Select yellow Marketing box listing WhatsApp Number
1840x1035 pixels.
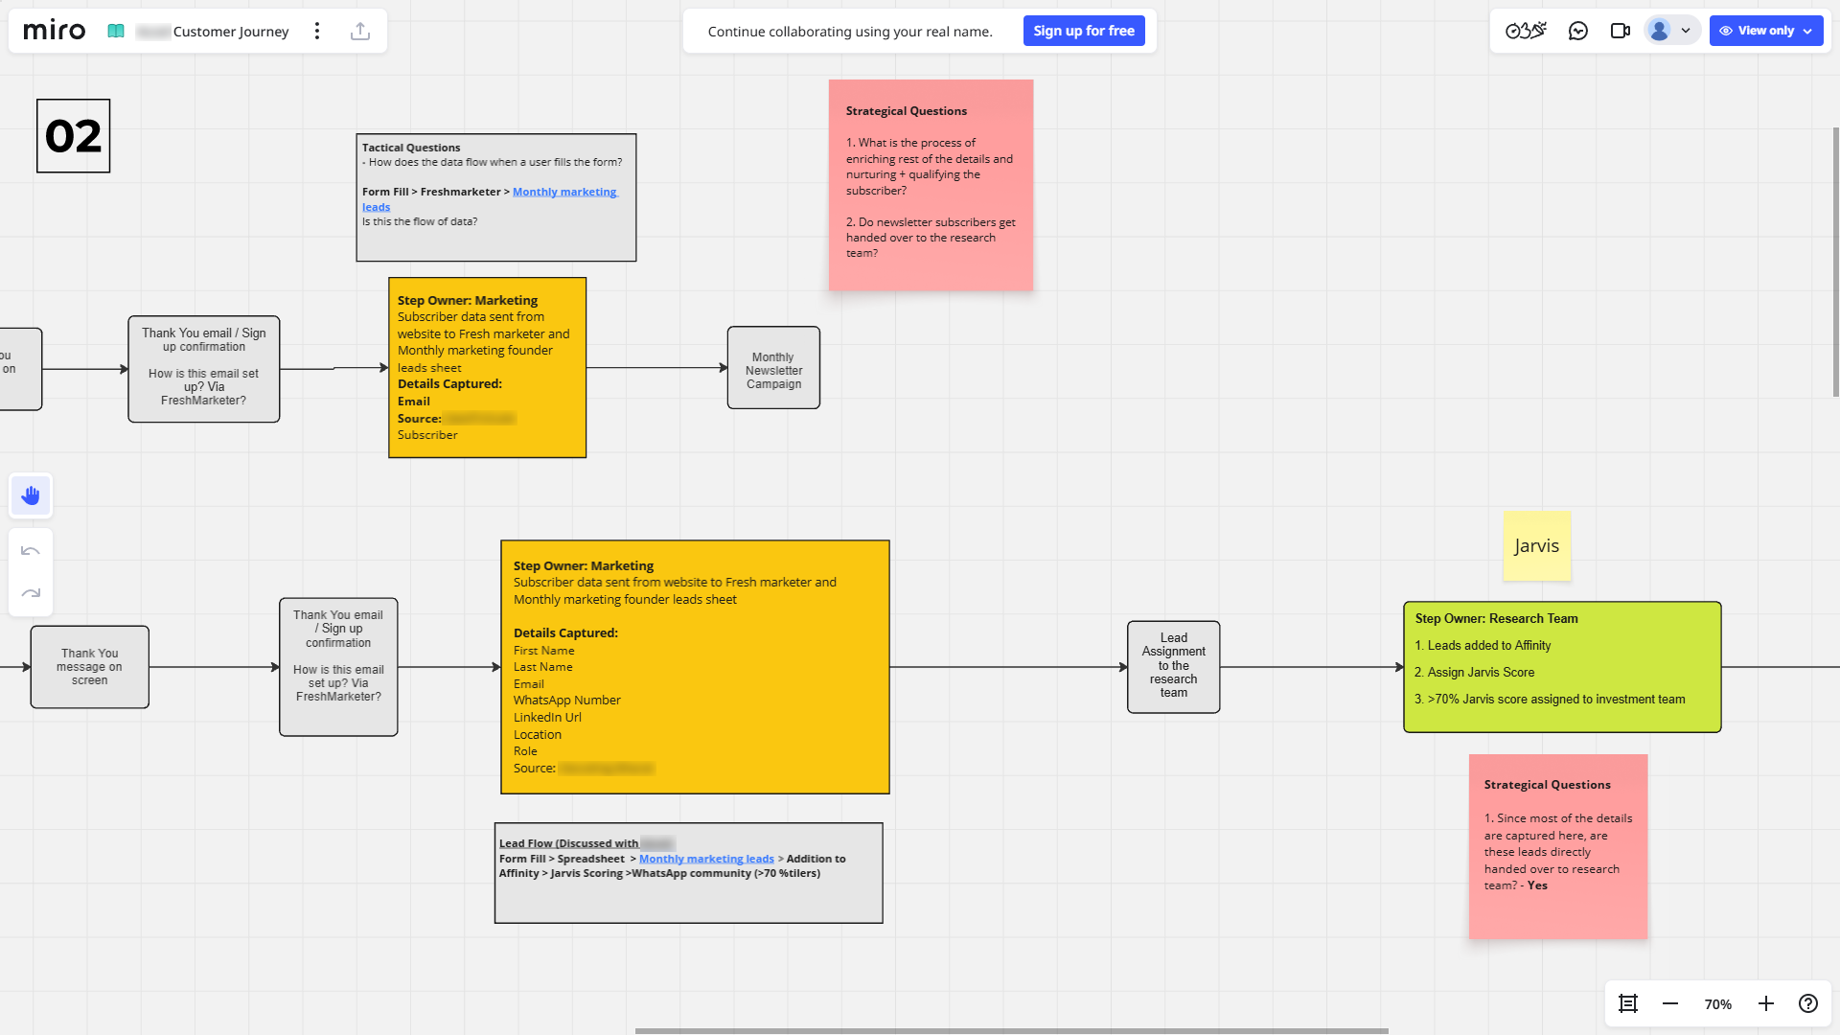pos(696,667)
